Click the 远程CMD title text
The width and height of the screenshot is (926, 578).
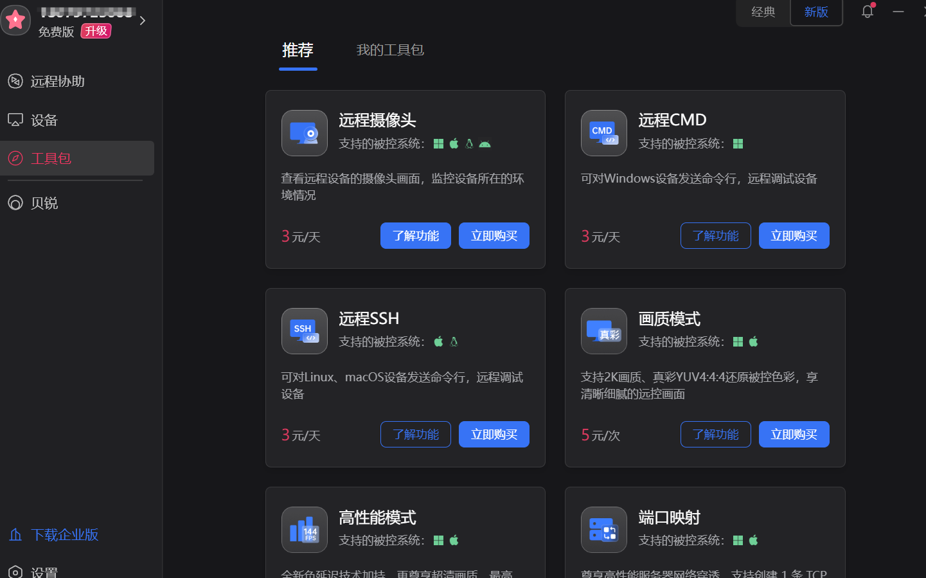672,120
